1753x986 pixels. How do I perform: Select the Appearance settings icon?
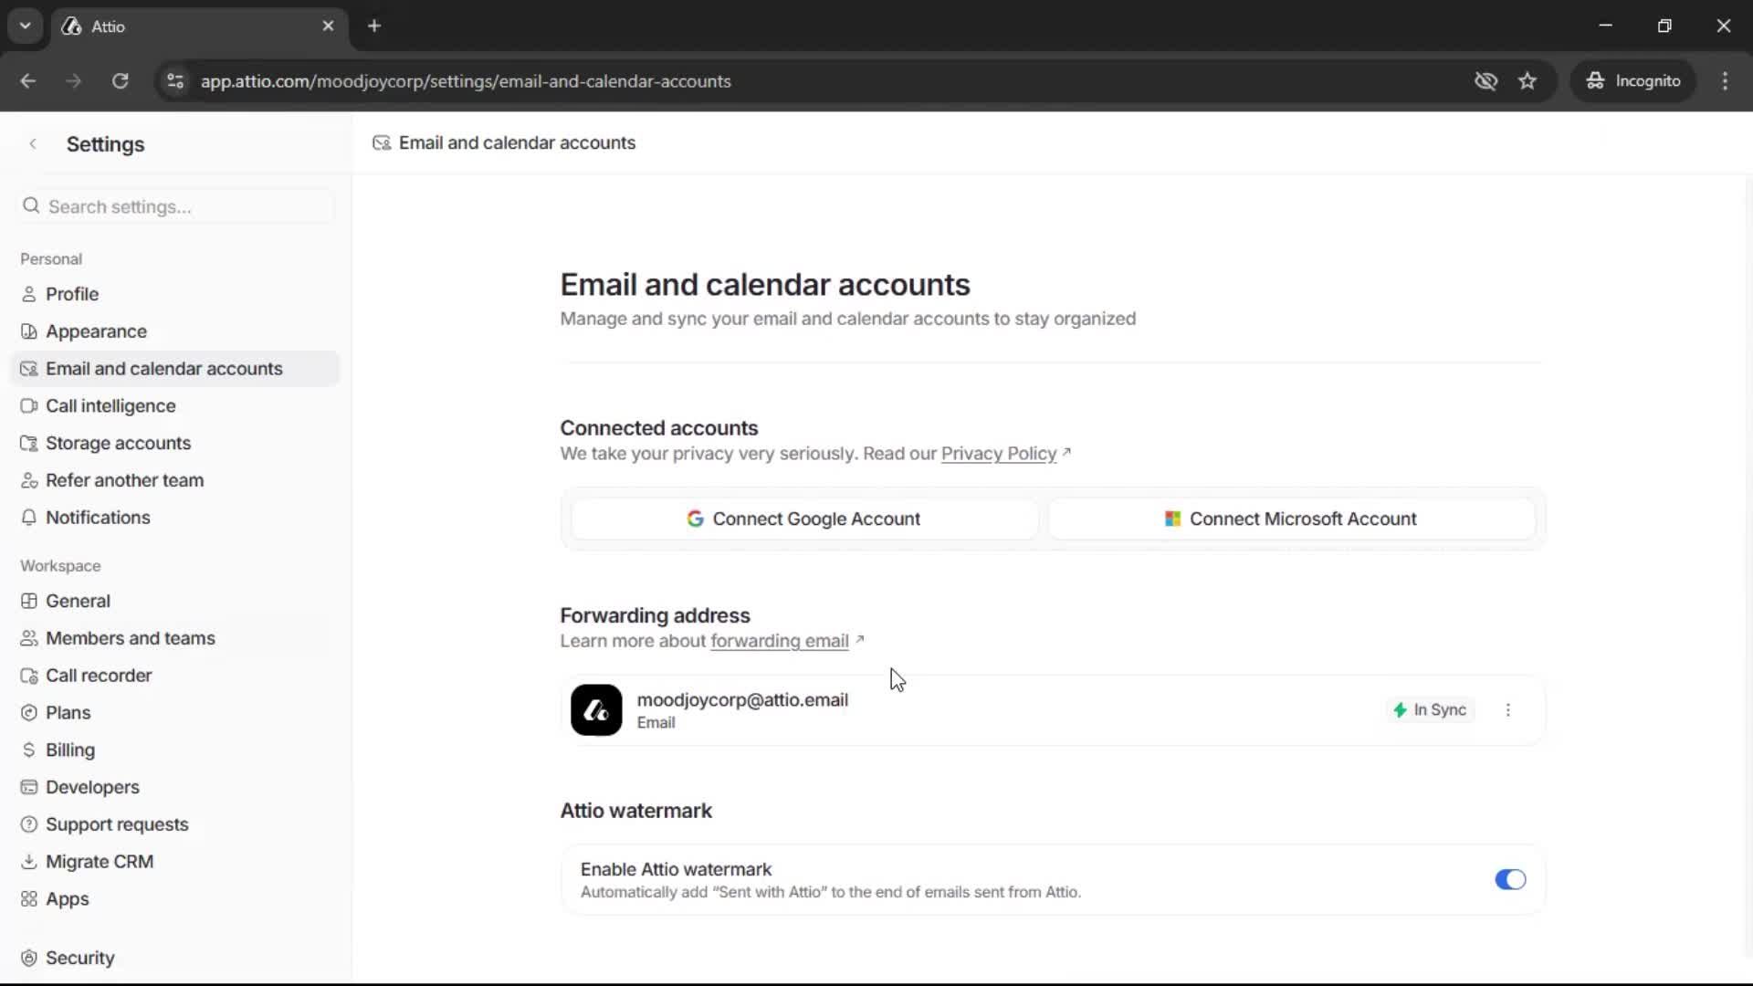tap(29, 330)
